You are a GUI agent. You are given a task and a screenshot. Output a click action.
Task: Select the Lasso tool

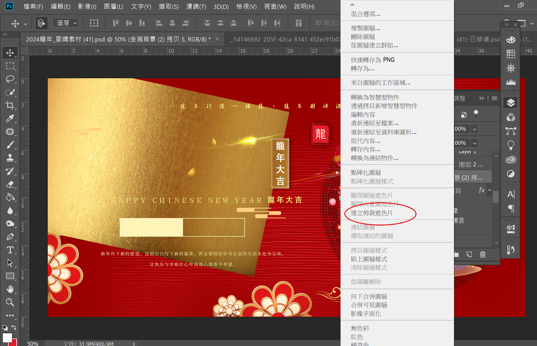pos(10,79)
